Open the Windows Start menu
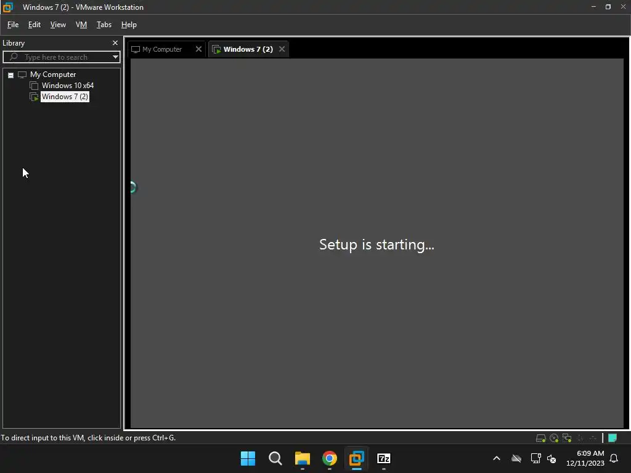The height and width of the screenshot is (473, 631). click(x=248, y=458)
